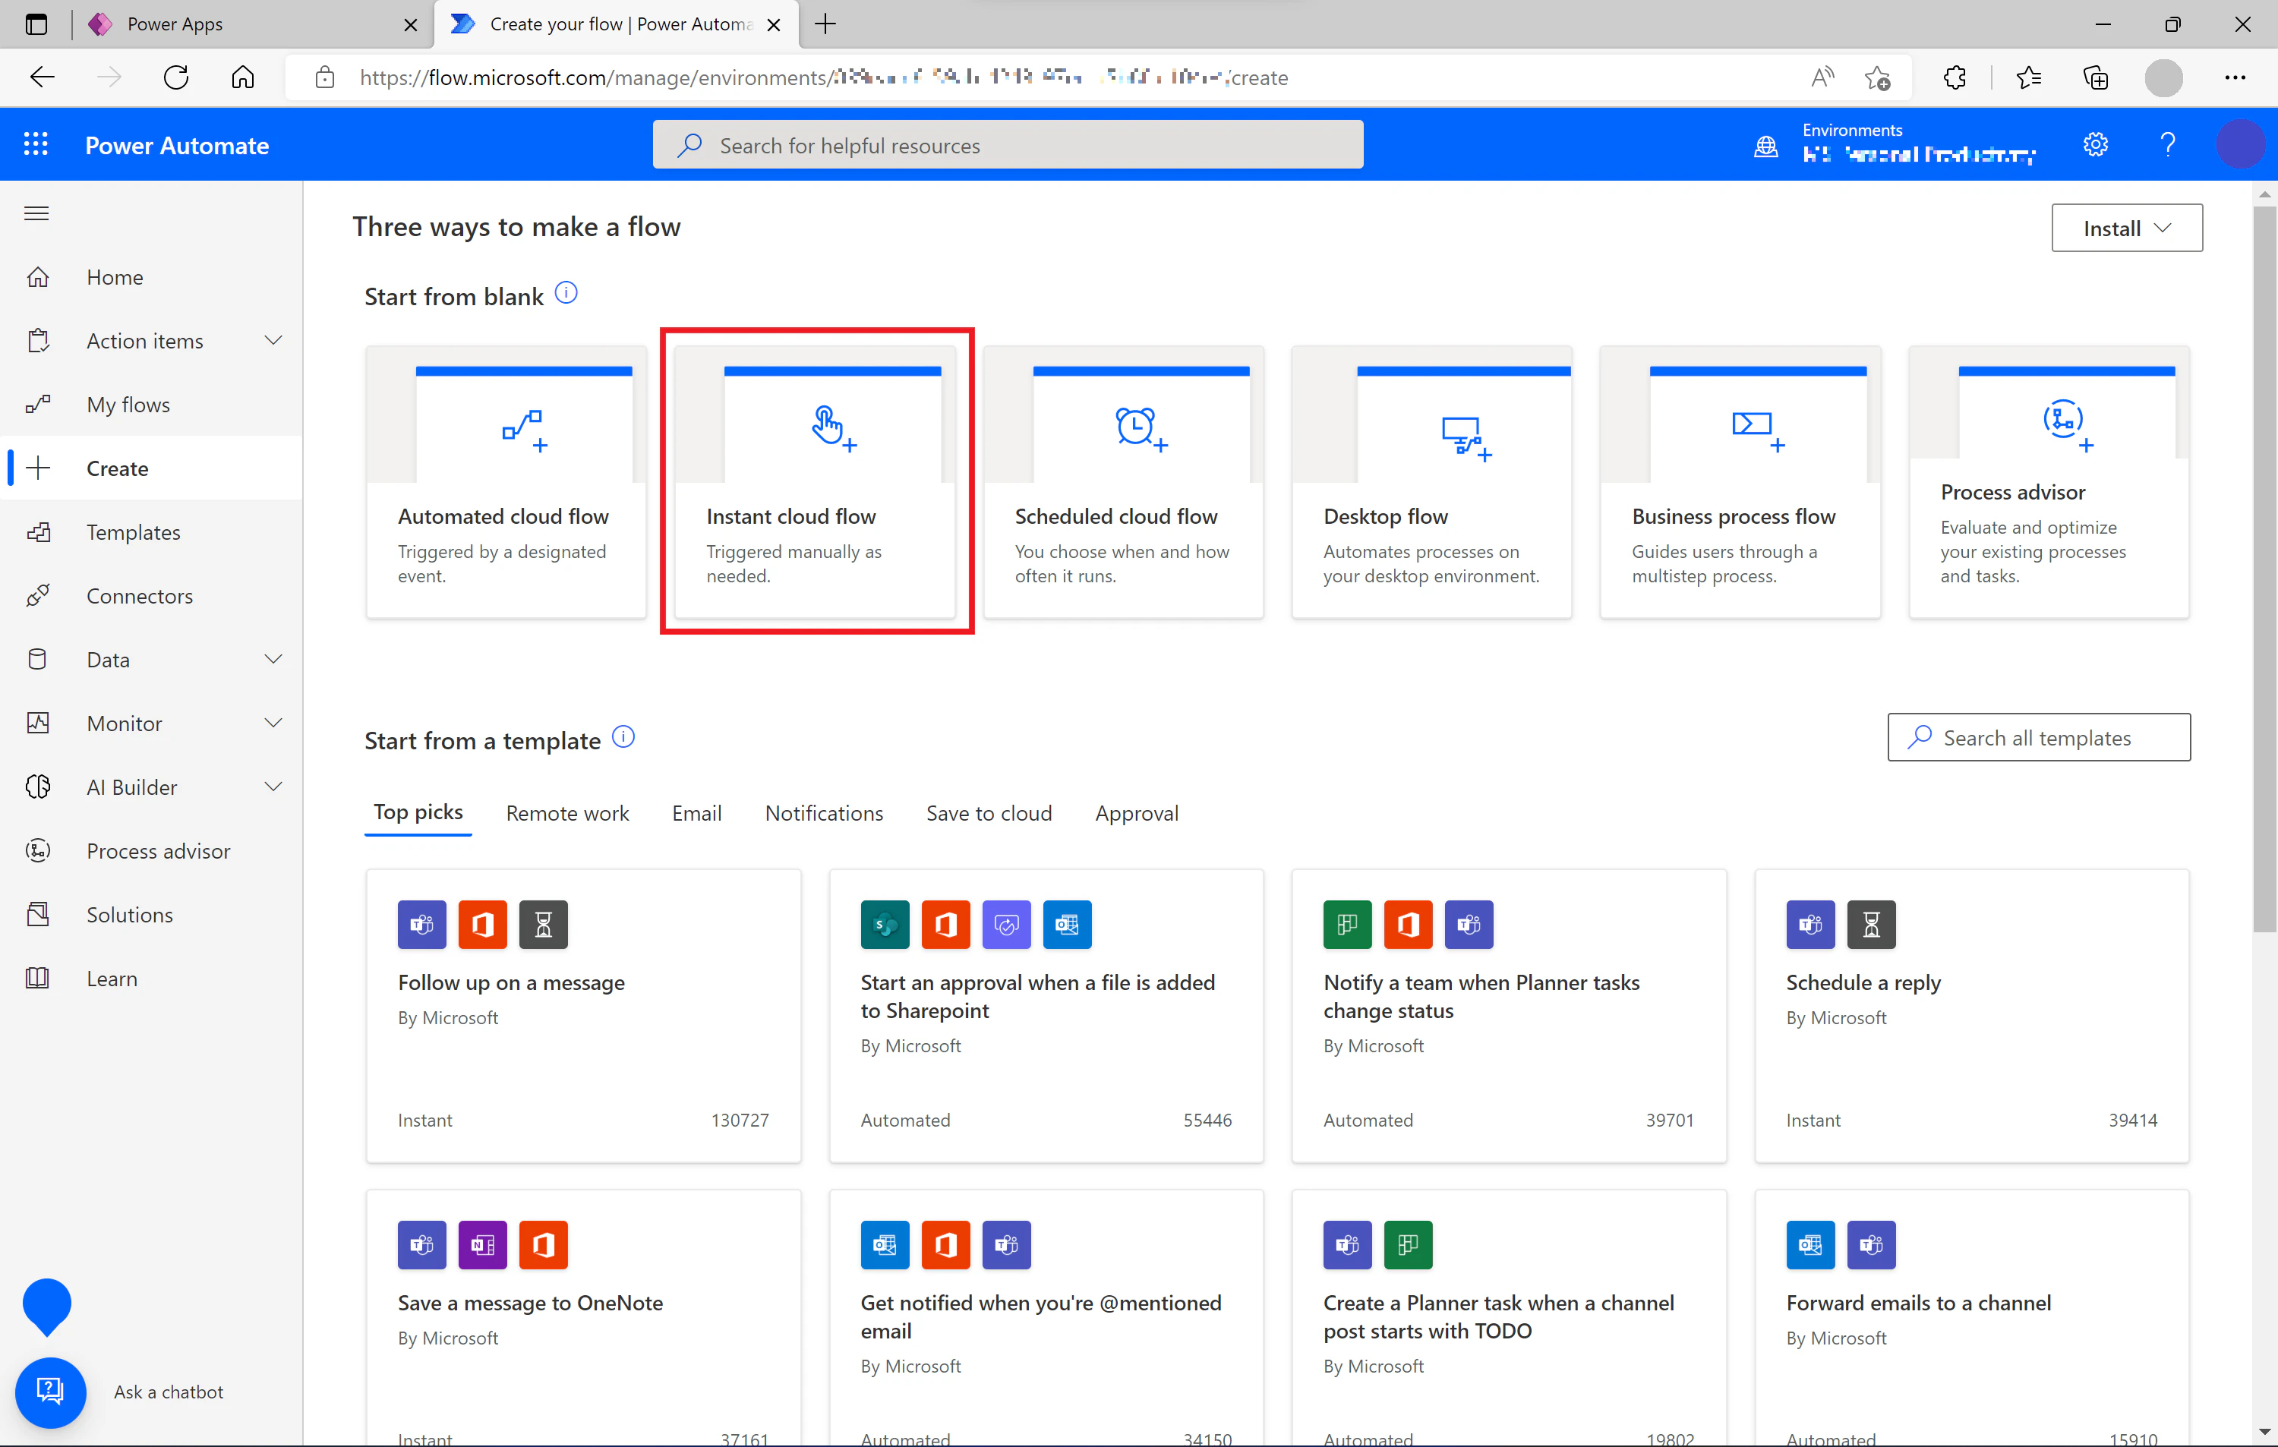
Task: Click the browser Extensions puzzle icon
Action: click(x=1955, y=77)
